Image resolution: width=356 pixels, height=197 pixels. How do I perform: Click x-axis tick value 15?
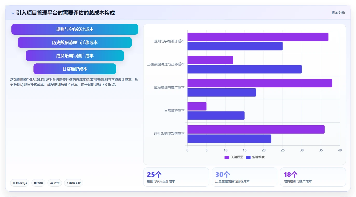(245, 150)
